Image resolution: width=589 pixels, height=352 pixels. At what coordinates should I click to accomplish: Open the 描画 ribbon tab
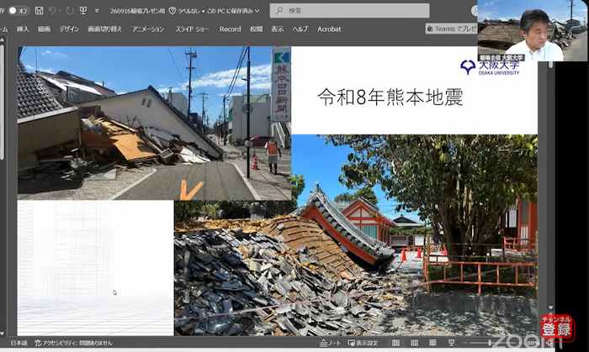pyautogui.click(x=44, y=29)
